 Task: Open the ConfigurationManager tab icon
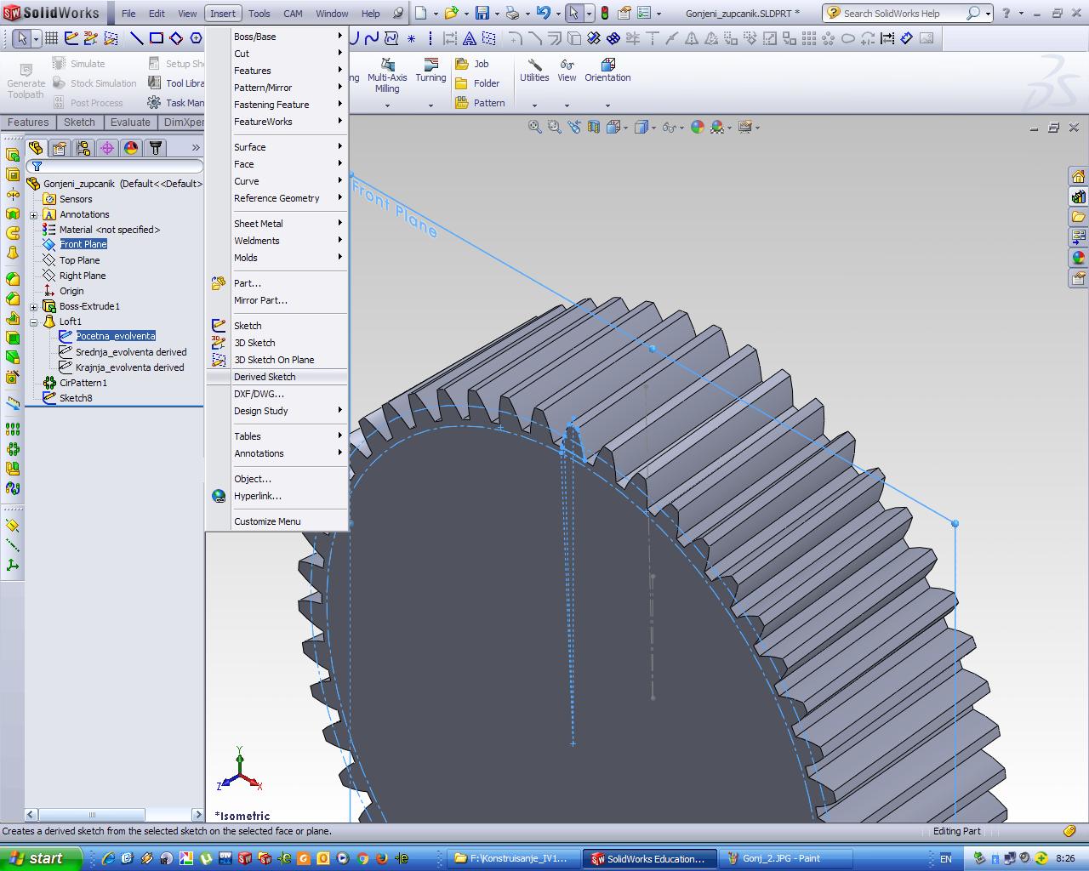tap(83, 148)
